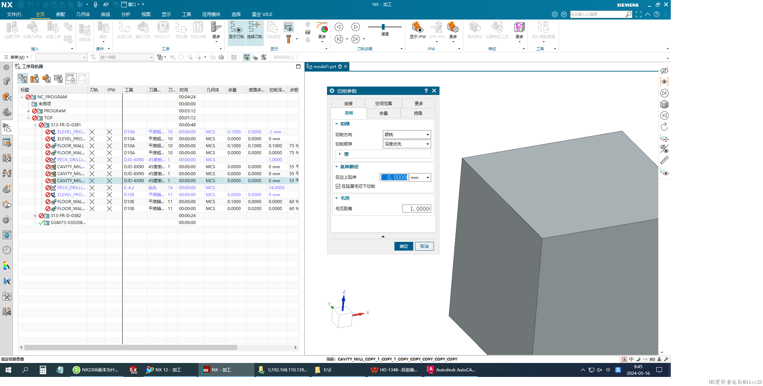Toggle full screen icon in the top-right bar

click(x=639, y=14)
